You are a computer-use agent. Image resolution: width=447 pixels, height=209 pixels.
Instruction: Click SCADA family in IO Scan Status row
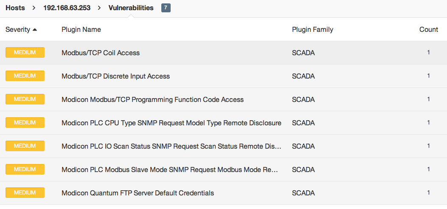tap(304, 146)
